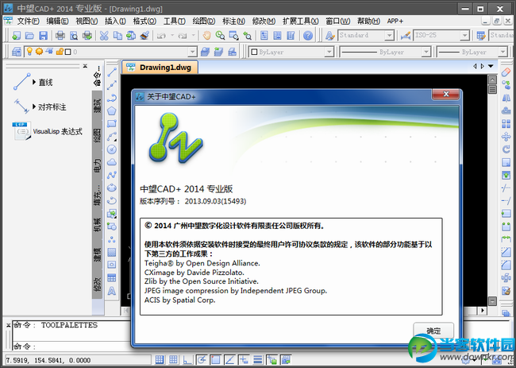This screenshot has width=516, height=368.
Task: Select the Rectangle draw tool
Action: coord(112,123)
